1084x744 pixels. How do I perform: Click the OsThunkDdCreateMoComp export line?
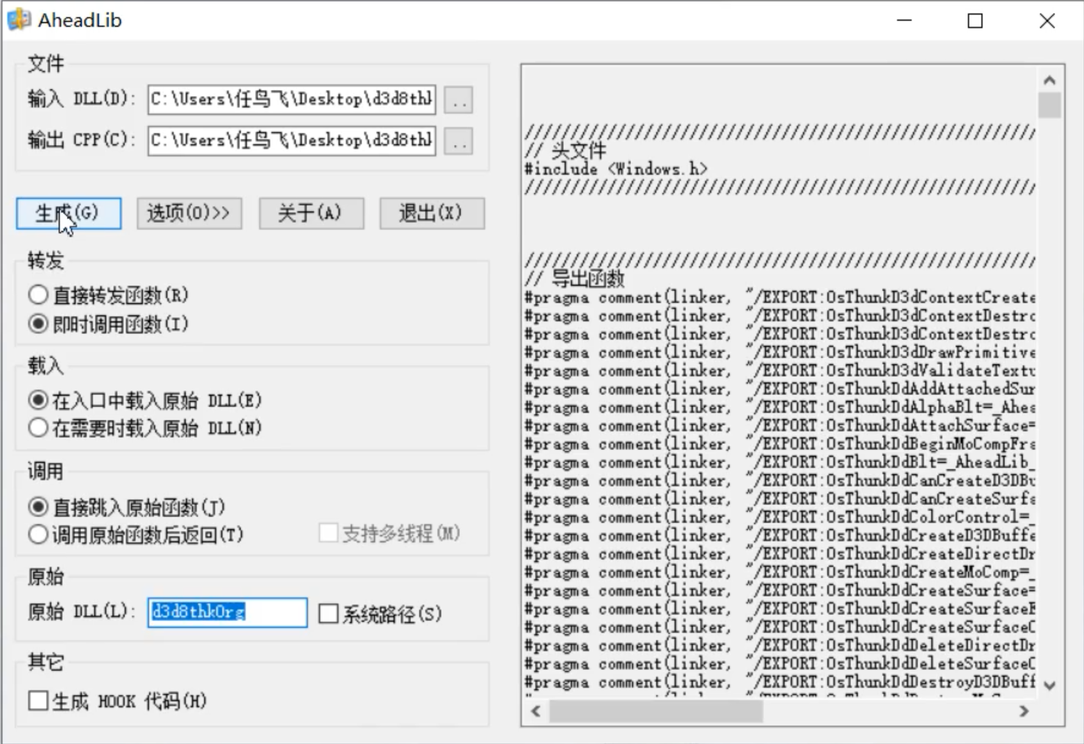pyautogui.click(x=780, y=572)
